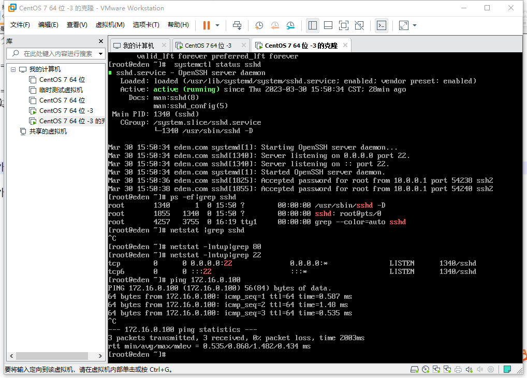
Task: Close the 我的计算机 tab
Action: [x=164, y=45]
